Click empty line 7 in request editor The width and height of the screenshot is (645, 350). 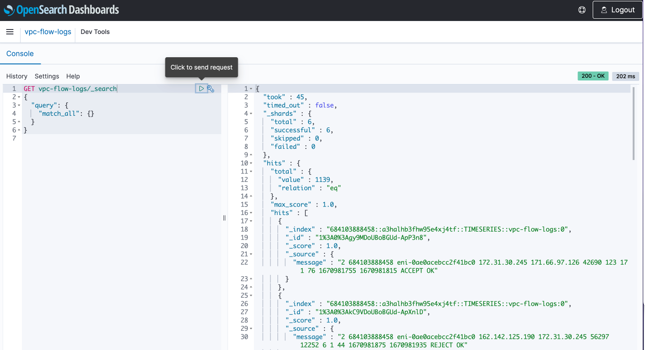click(122, 138)
